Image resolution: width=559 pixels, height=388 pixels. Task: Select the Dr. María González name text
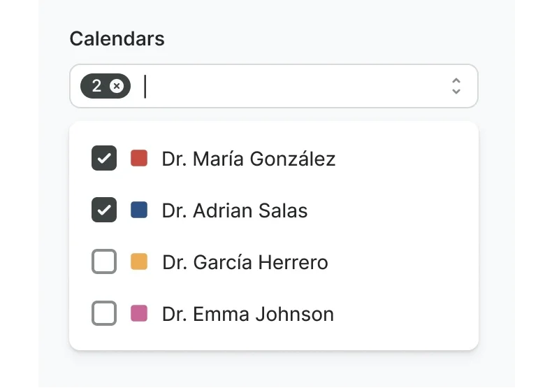[249, 159]
